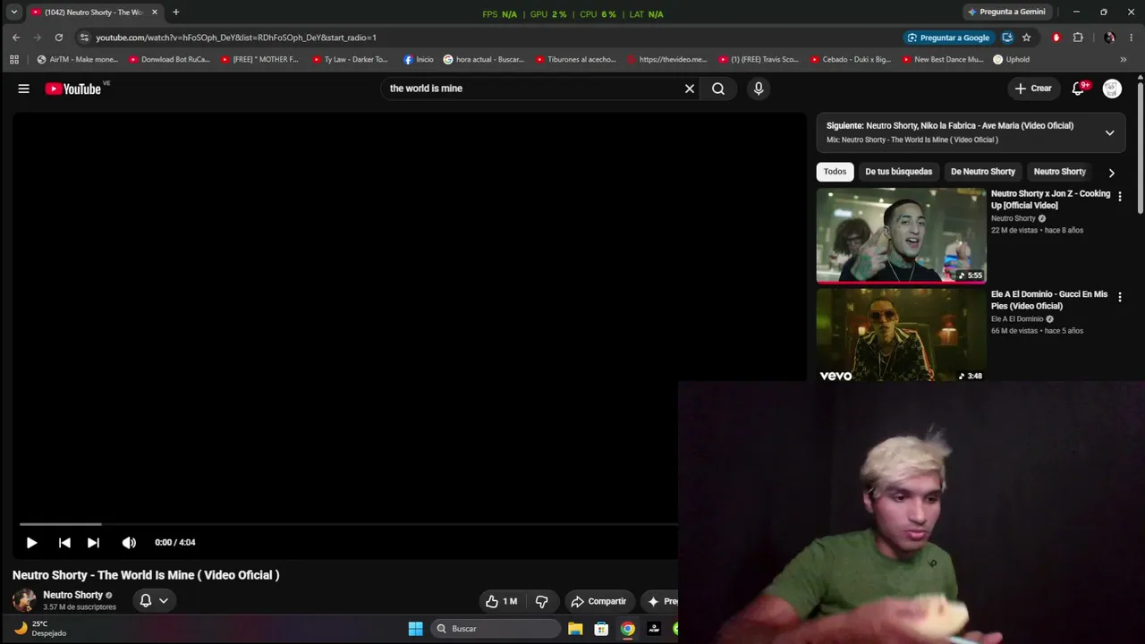The width and height of the screenshot is (1145, 644).
Task: Open the Chrome three-dot menu
Action: point(1132,38)
